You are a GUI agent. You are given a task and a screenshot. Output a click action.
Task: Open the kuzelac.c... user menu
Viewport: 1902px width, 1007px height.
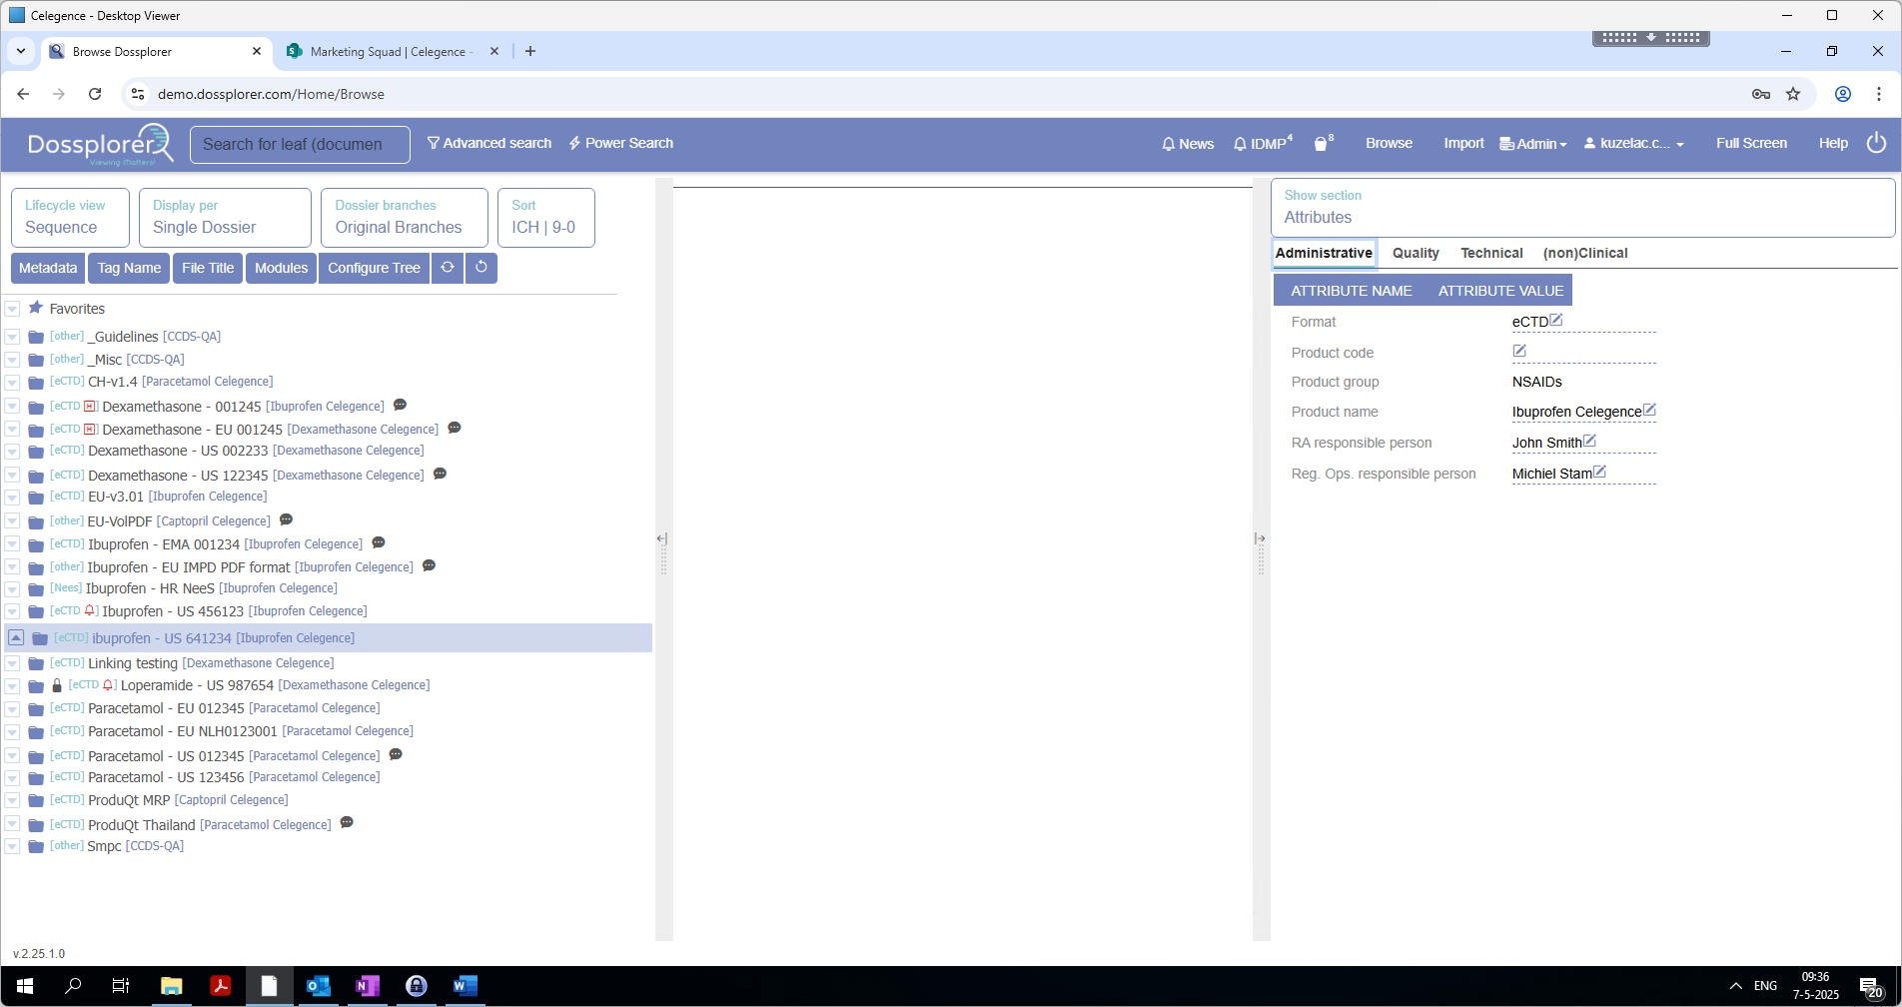[1633, 144]
